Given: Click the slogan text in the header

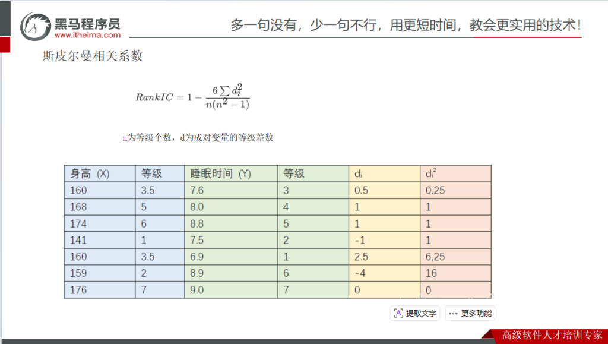Looking at the screenshot, I should (406, 25).
